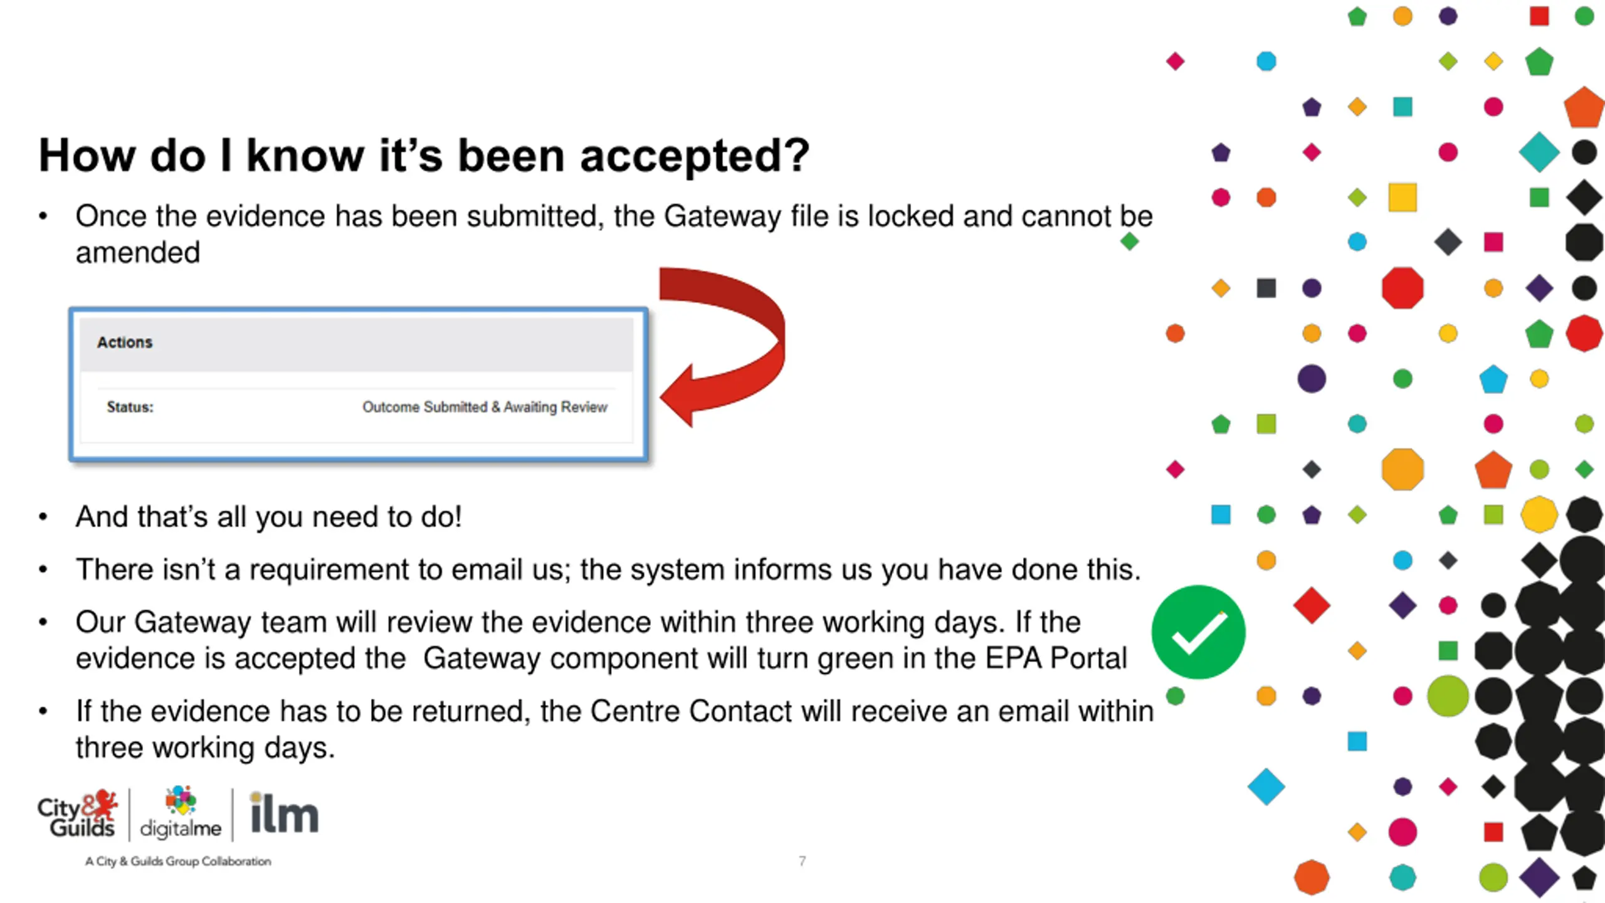Click the large red octagon shape
The height and width of the screenshot is (903, 1605).
pyautogui.click(x=1402, y=288)
